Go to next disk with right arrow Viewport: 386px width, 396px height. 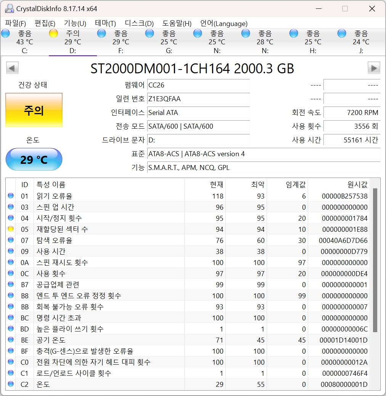click(x=374, y=68)
